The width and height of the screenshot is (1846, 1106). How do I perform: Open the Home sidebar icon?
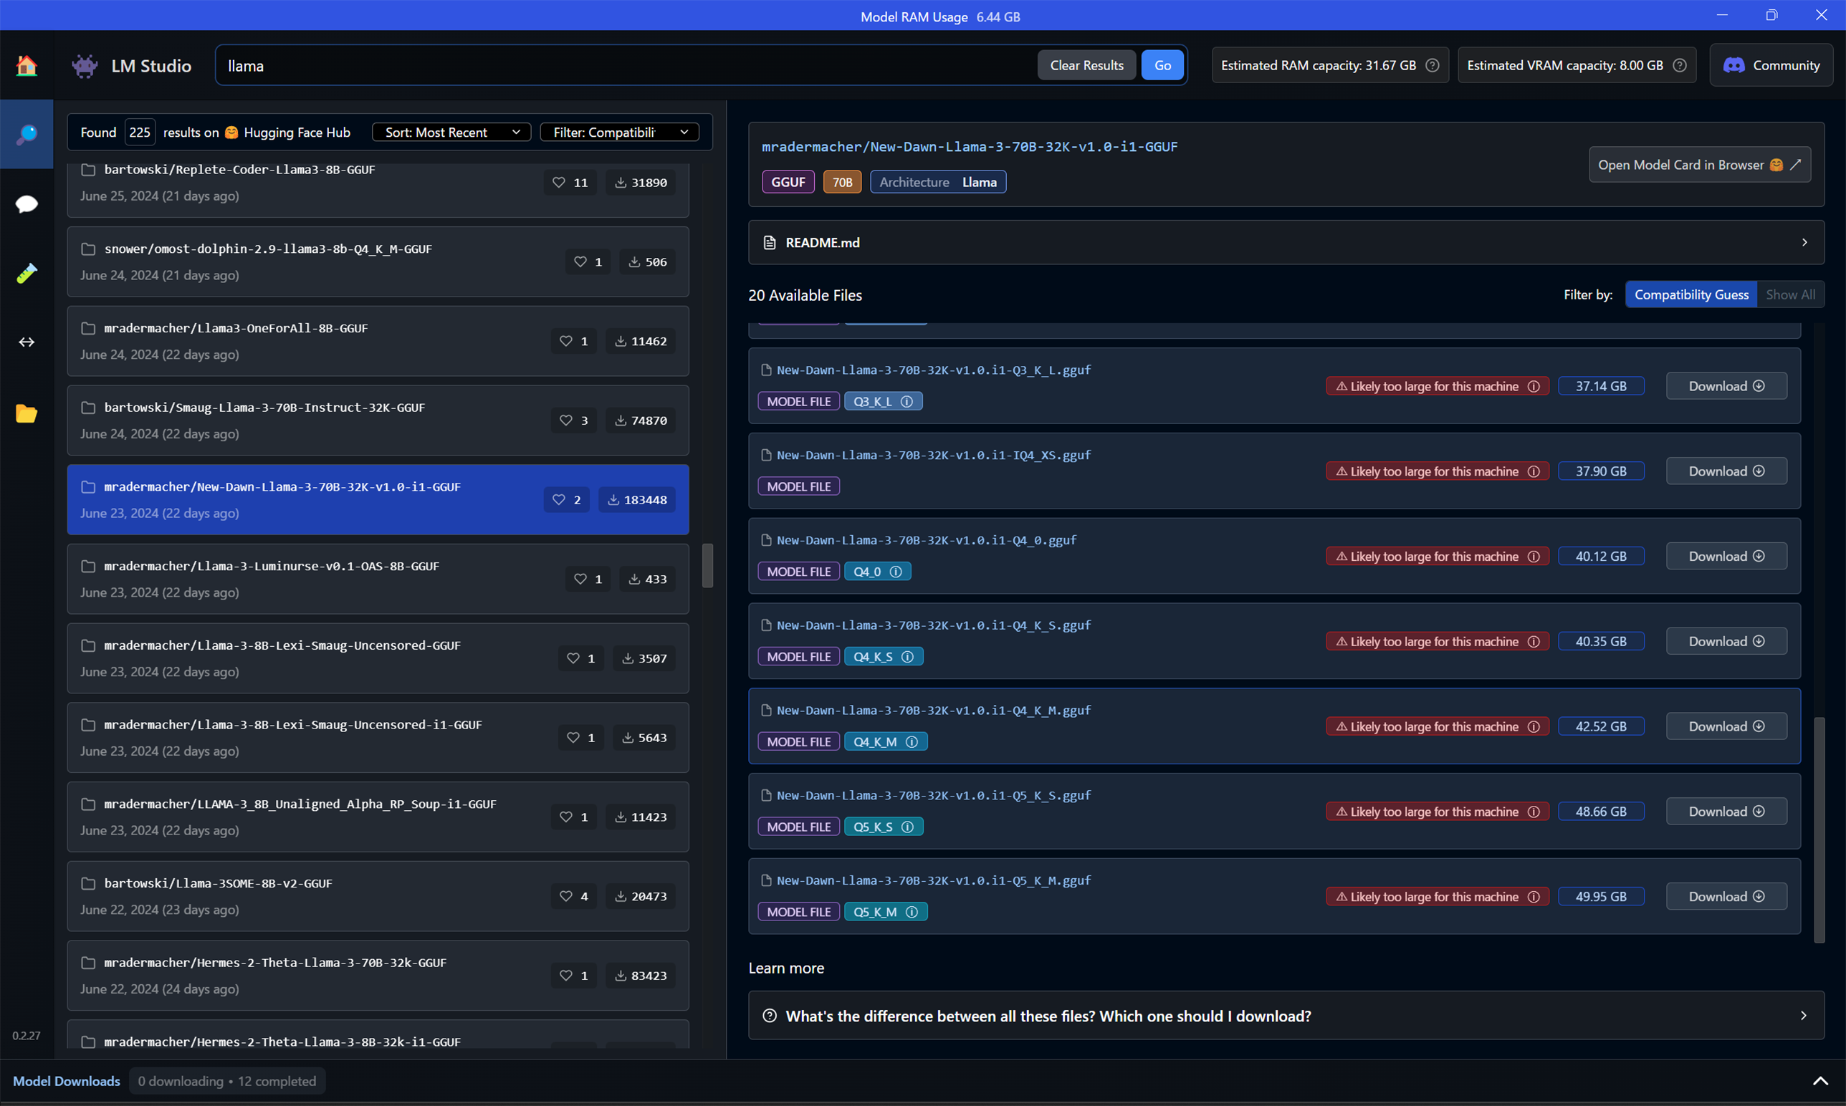26,66
